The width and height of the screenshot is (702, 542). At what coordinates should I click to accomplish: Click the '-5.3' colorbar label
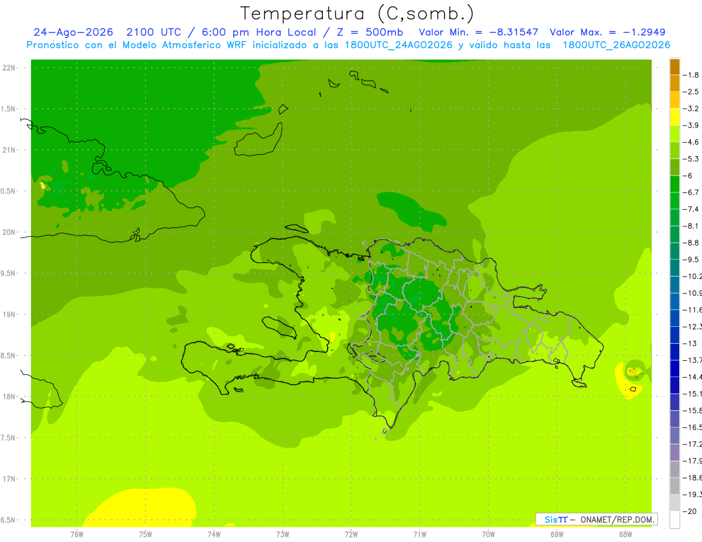tap(691, 158)
